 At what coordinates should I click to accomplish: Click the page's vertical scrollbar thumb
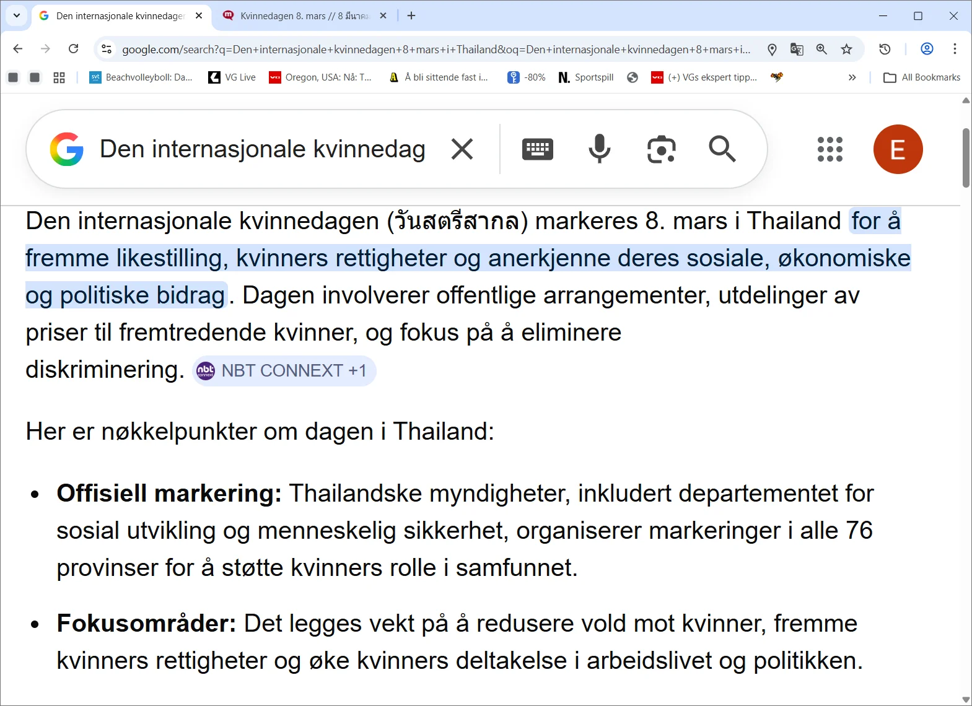click(966, 158)
